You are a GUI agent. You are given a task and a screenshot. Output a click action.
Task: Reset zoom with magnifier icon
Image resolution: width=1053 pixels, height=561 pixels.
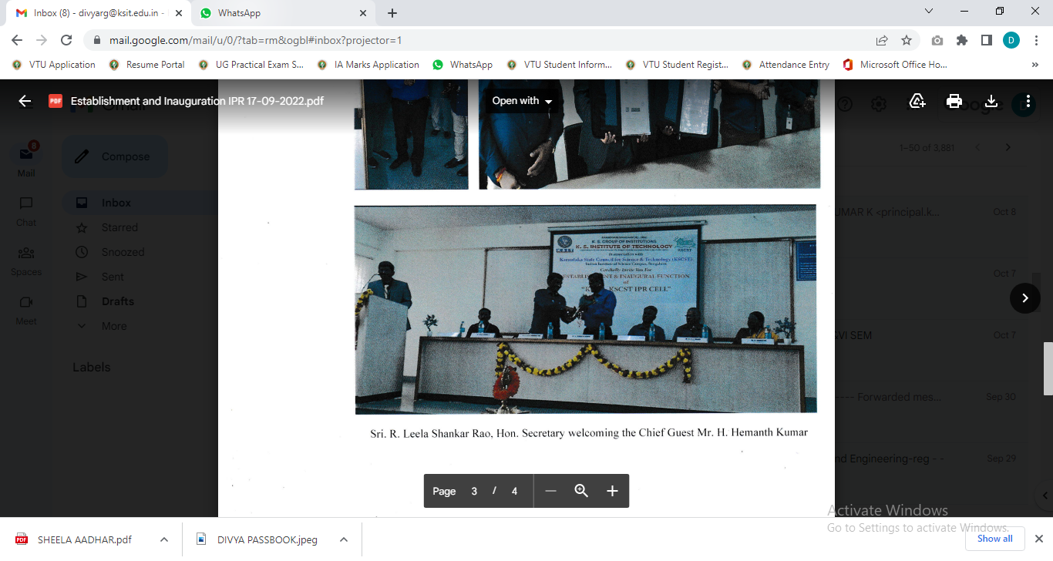pos(581,491)
